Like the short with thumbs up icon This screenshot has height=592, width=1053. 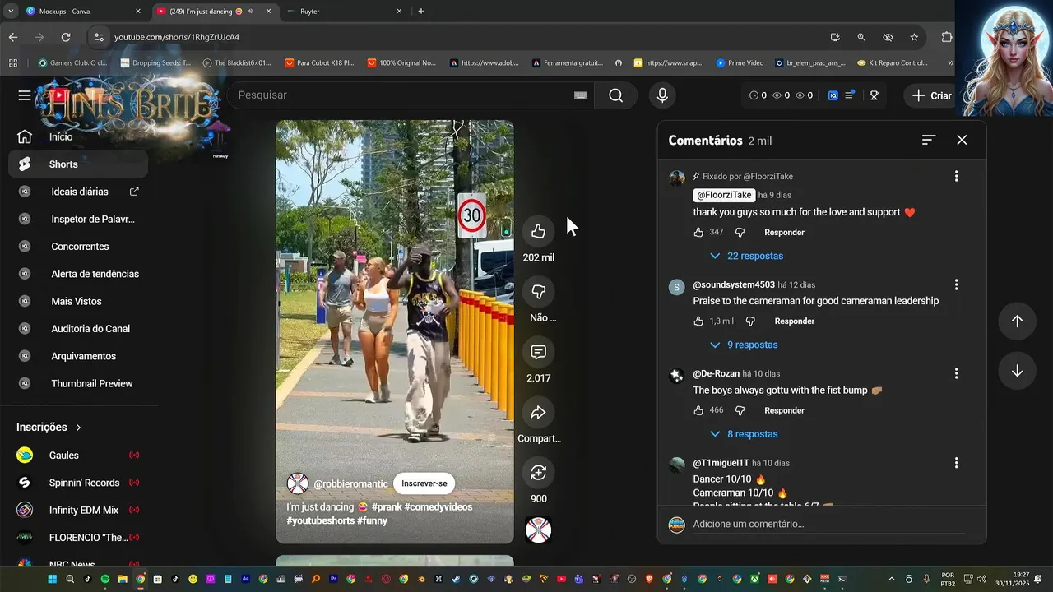tap(538, 231)
